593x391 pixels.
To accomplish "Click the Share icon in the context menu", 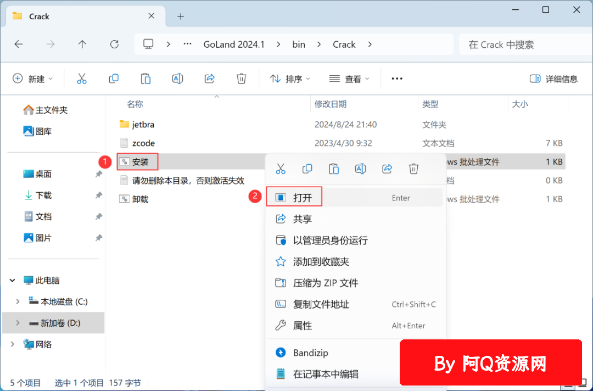I will click(x=387, y=169).
